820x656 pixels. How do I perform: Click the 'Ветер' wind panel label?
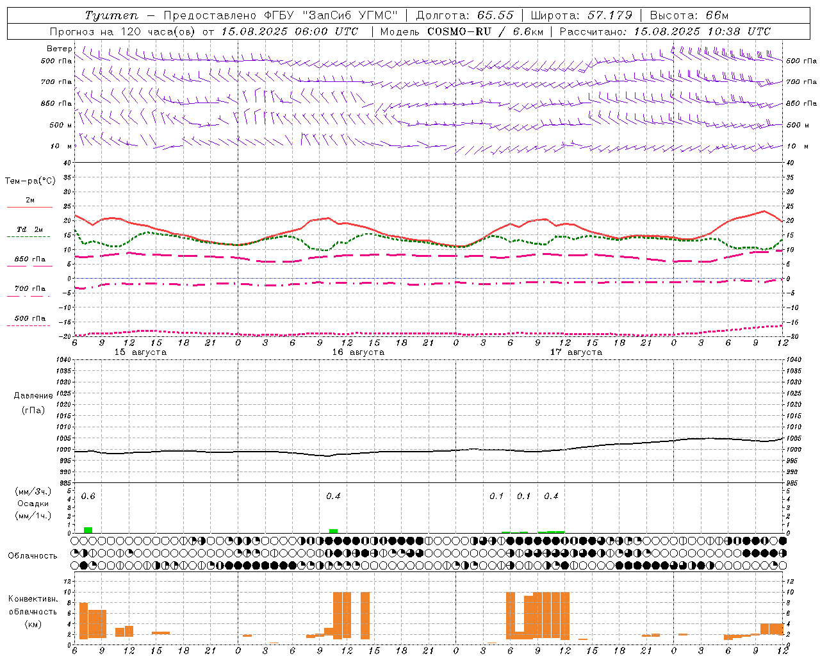pyautogui.click(x=60, y=49)
